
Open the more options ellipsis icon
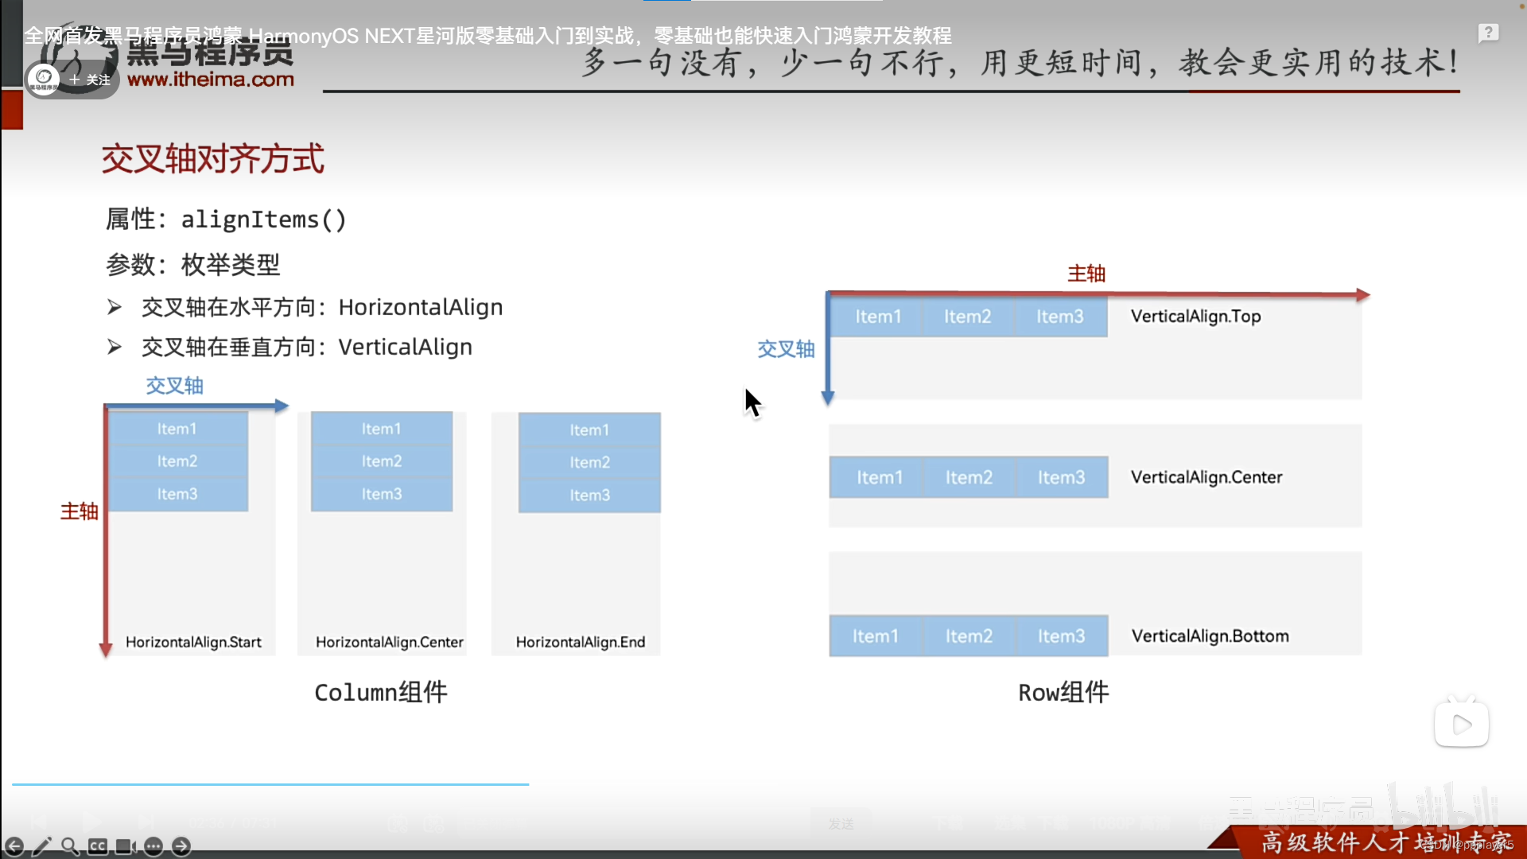tap(153, 846)
